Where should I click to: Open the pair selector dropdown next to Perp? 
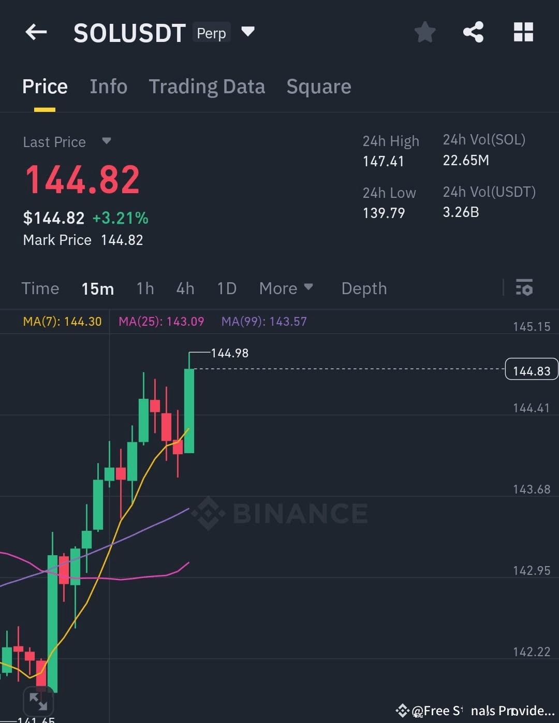click(x=248, y=32)
